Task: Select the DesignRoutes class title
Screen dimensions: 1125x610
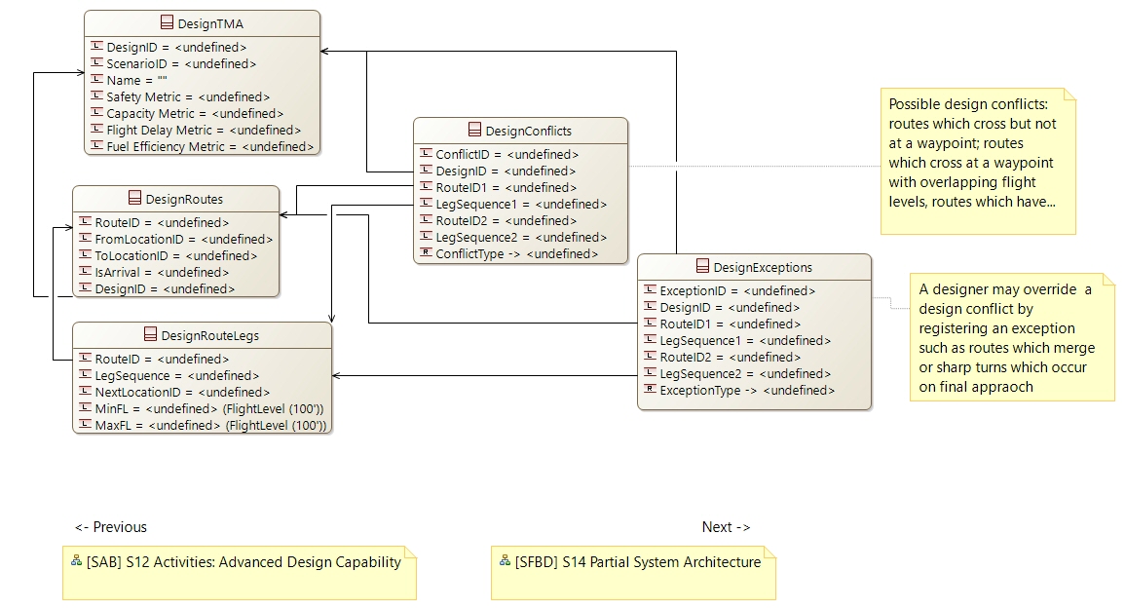Action: pos(184,199)
